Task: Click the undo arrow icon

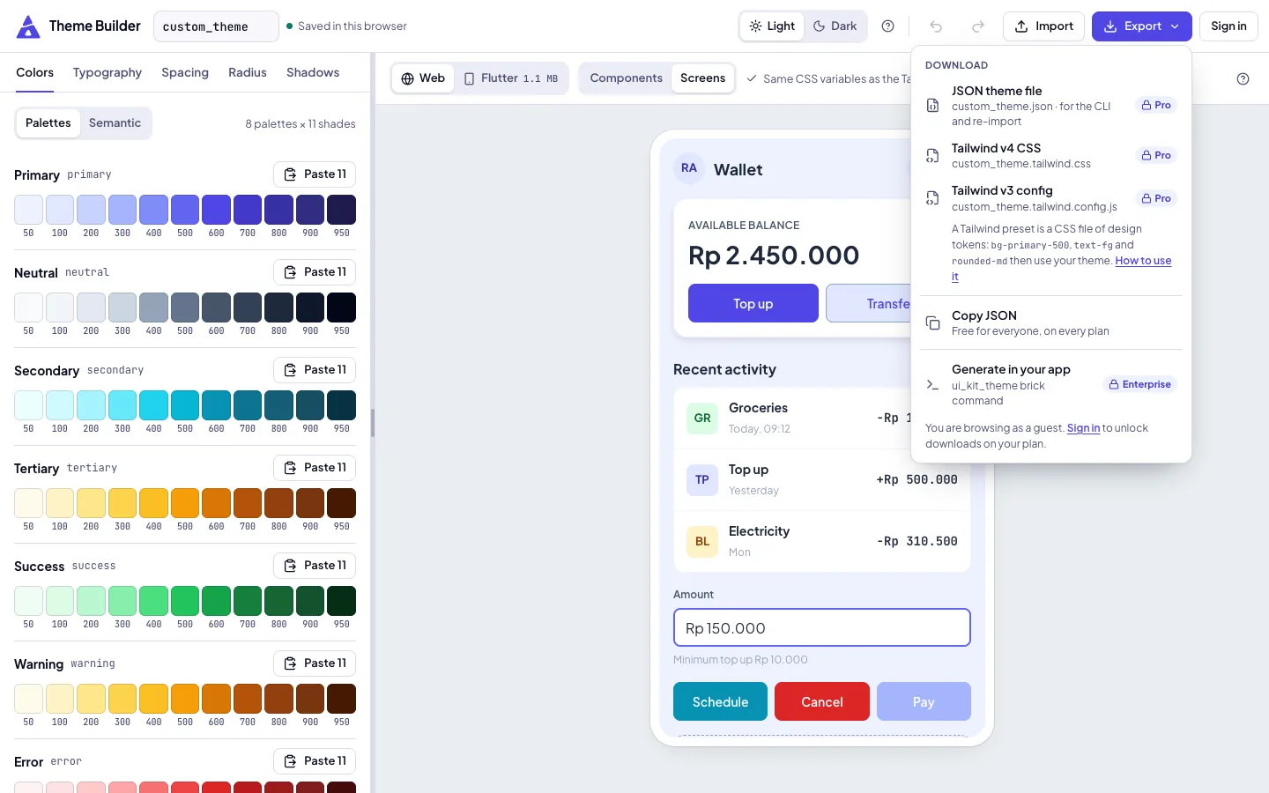Action: coord(936,26)
